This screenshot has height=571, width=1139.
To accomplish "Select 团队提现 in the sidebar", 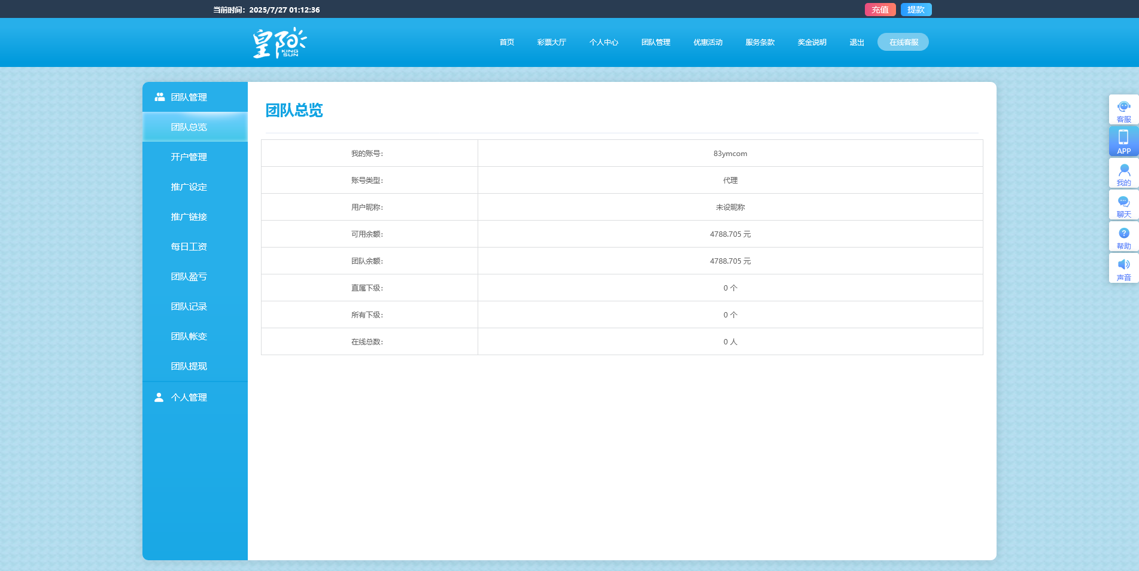I will tap(195, 366).
